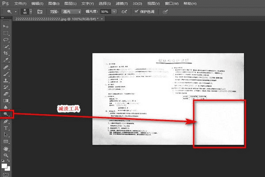This screenshot has height=177, width=265.
Task: Select the Rectangular Marquee tool
Action: pos(6,33)
